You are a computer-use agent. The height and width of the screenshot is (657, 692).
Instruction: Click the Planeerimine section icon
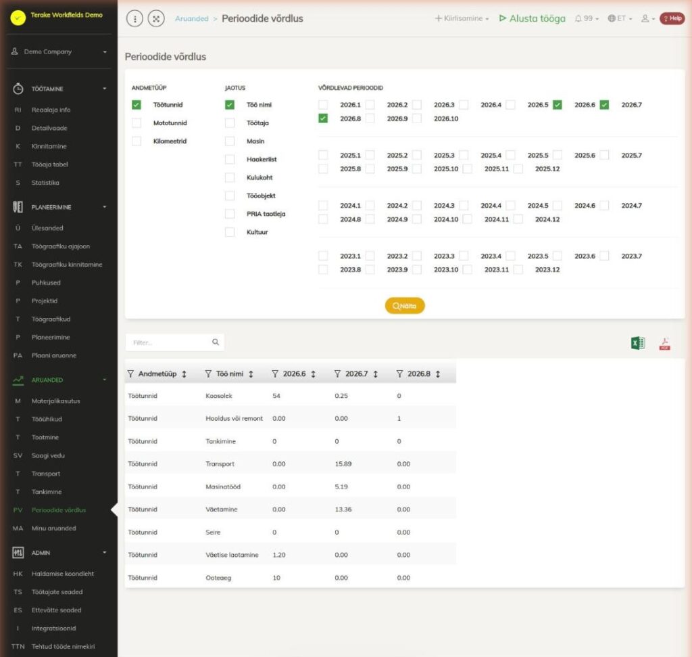(18, 207)
